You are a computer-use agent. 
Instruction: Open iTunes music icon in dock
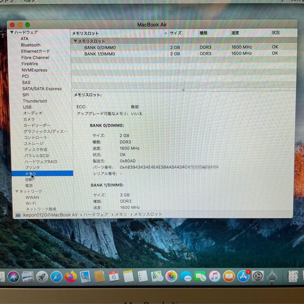[x=214, y=276]
